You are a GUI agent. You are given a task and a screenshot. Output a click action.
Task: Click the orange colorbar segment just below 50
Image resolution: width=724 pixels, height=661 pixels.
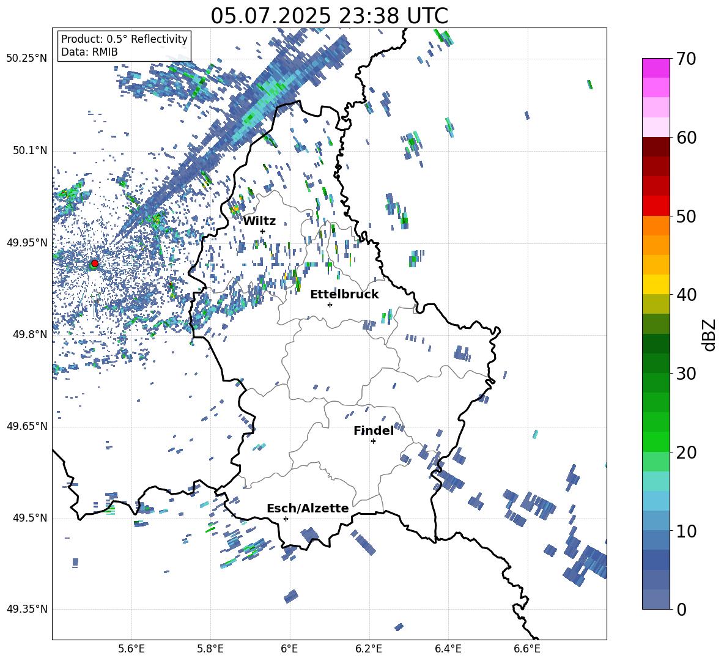pos(656,226)
